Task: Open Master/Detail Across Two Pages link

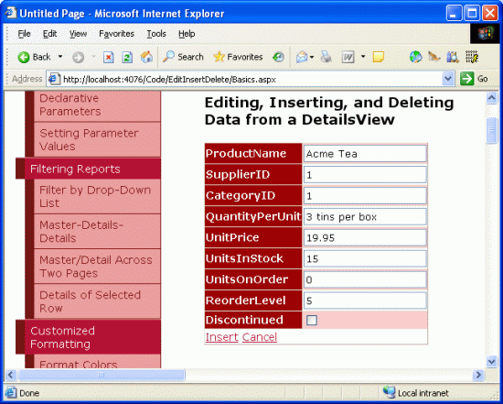Action: point(97,267)
